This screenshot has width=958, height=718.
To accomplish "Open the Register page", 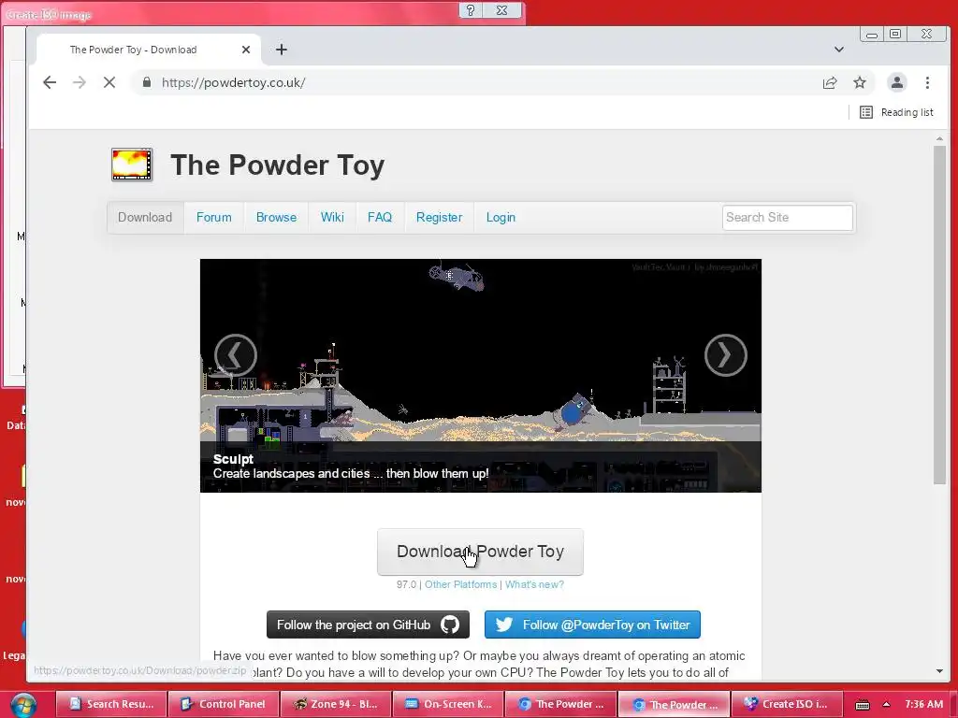I will click(439, 217).
